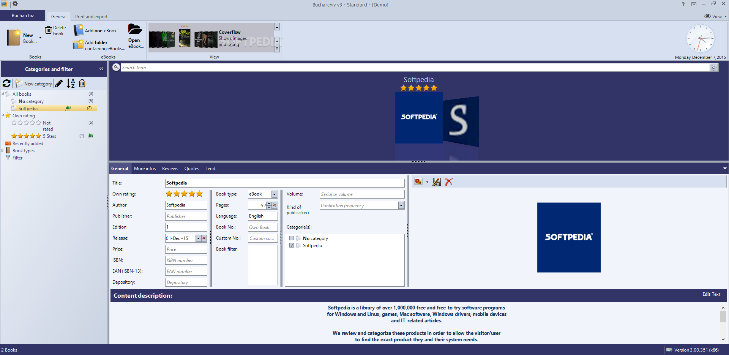Select the No category tree item
729x355 pixels.
pos(31,101)
